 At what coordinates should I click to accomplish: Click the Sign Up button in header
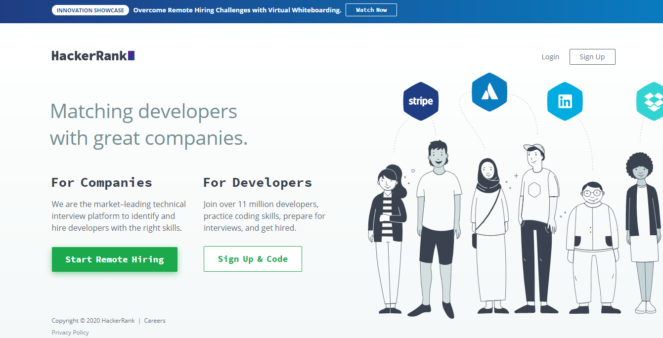pos(592,57)
